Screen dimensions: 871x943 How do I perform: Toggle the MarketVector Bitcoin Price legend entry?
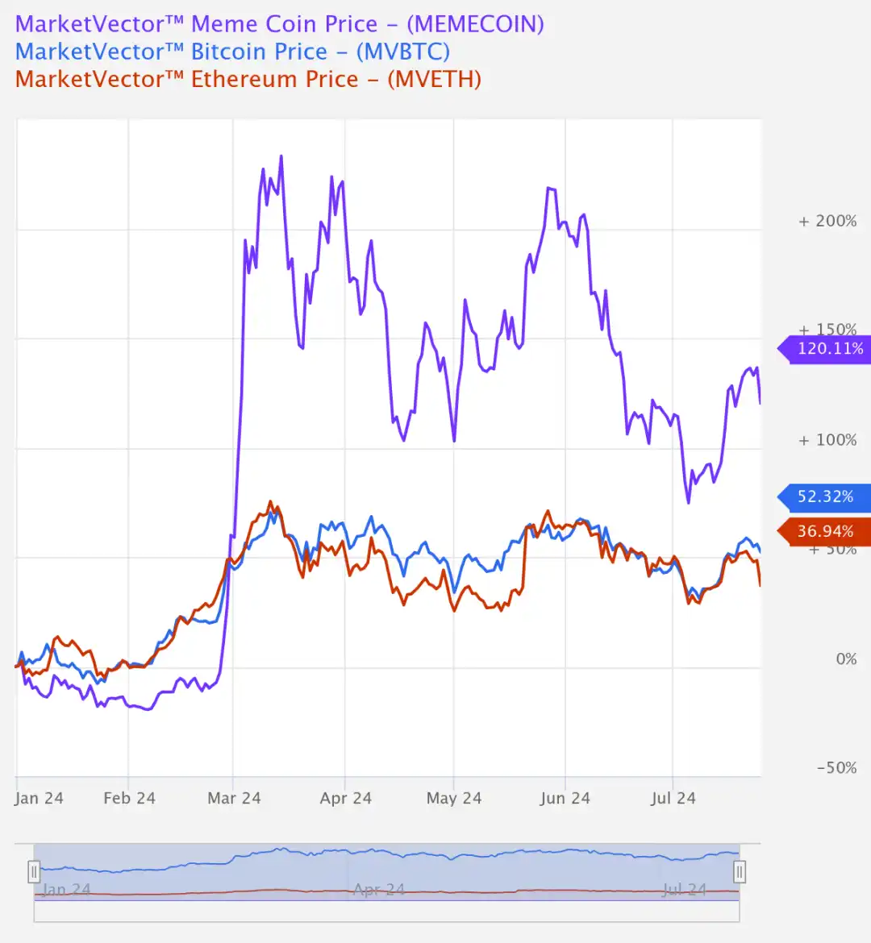click(232, 52)
